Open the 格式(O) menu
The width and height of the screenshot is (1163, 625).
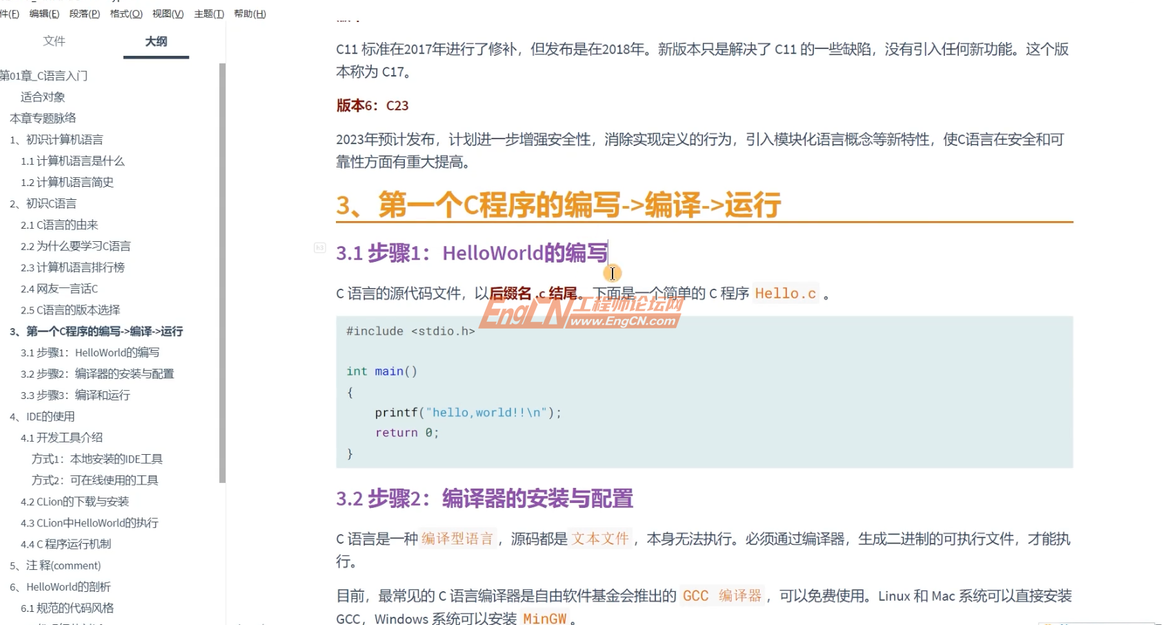click(126, 14)
